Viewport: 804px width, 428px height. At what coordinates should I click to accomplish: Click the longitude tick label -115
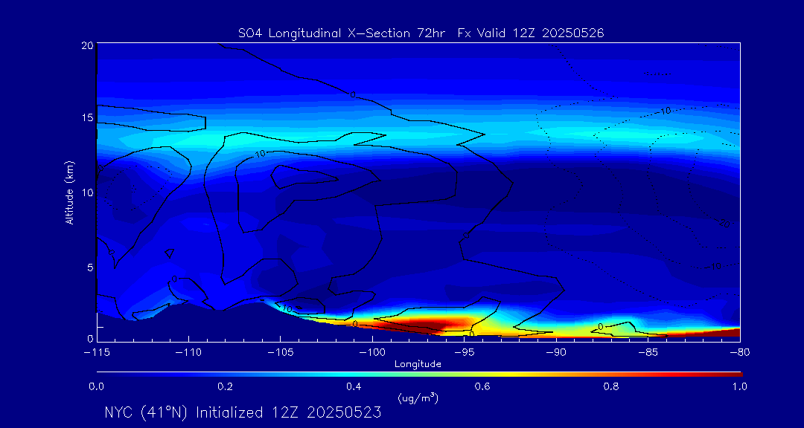pos(96,352)
